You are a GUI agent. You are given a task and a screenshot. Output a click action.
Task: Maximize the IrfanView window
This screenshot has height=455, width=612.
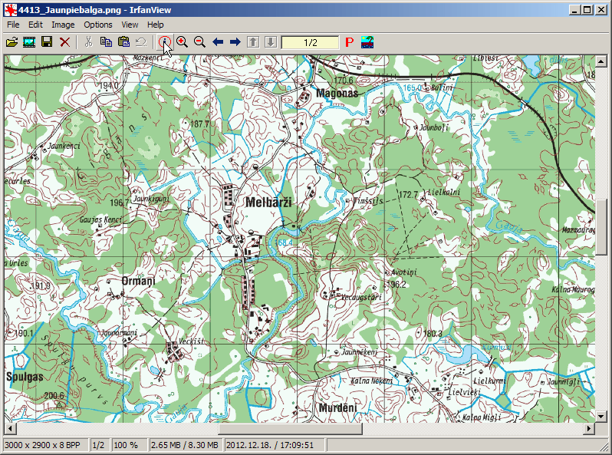pos(587,10)
